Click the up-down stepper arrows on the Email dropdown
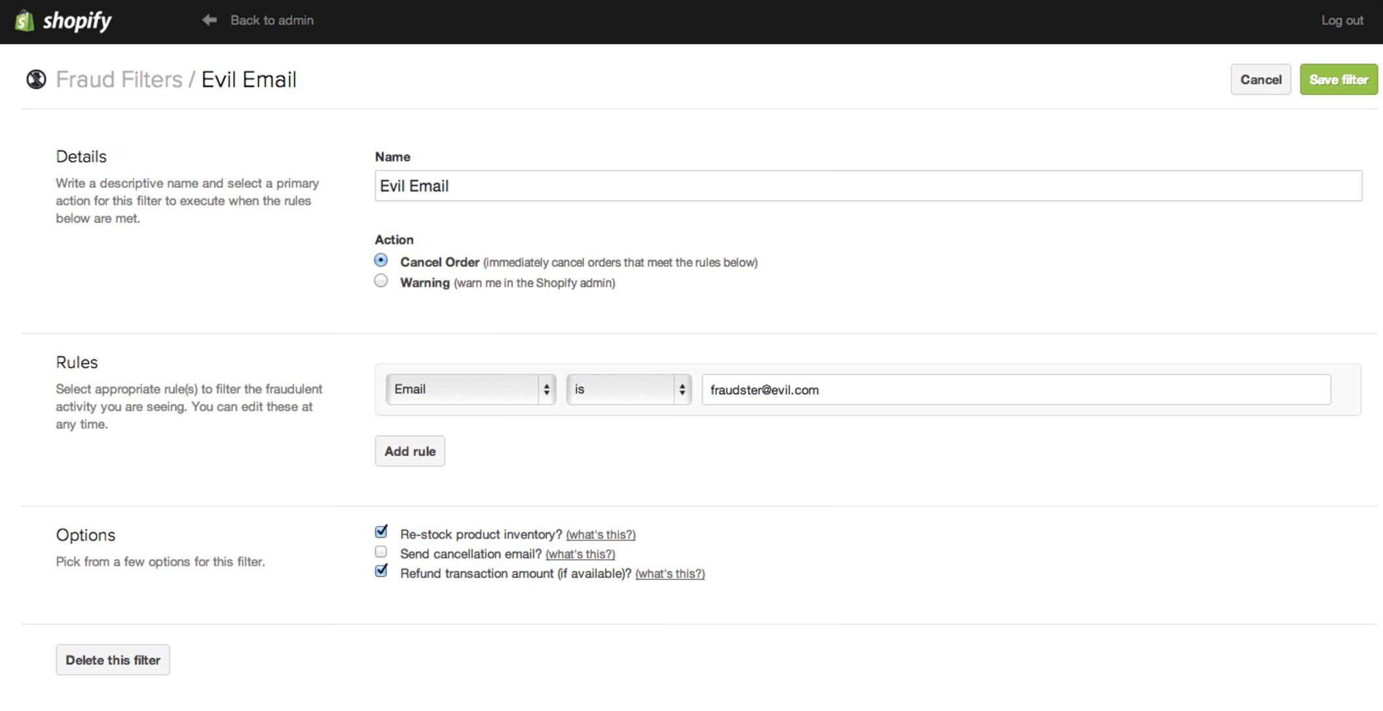 [x=547, y=389]
